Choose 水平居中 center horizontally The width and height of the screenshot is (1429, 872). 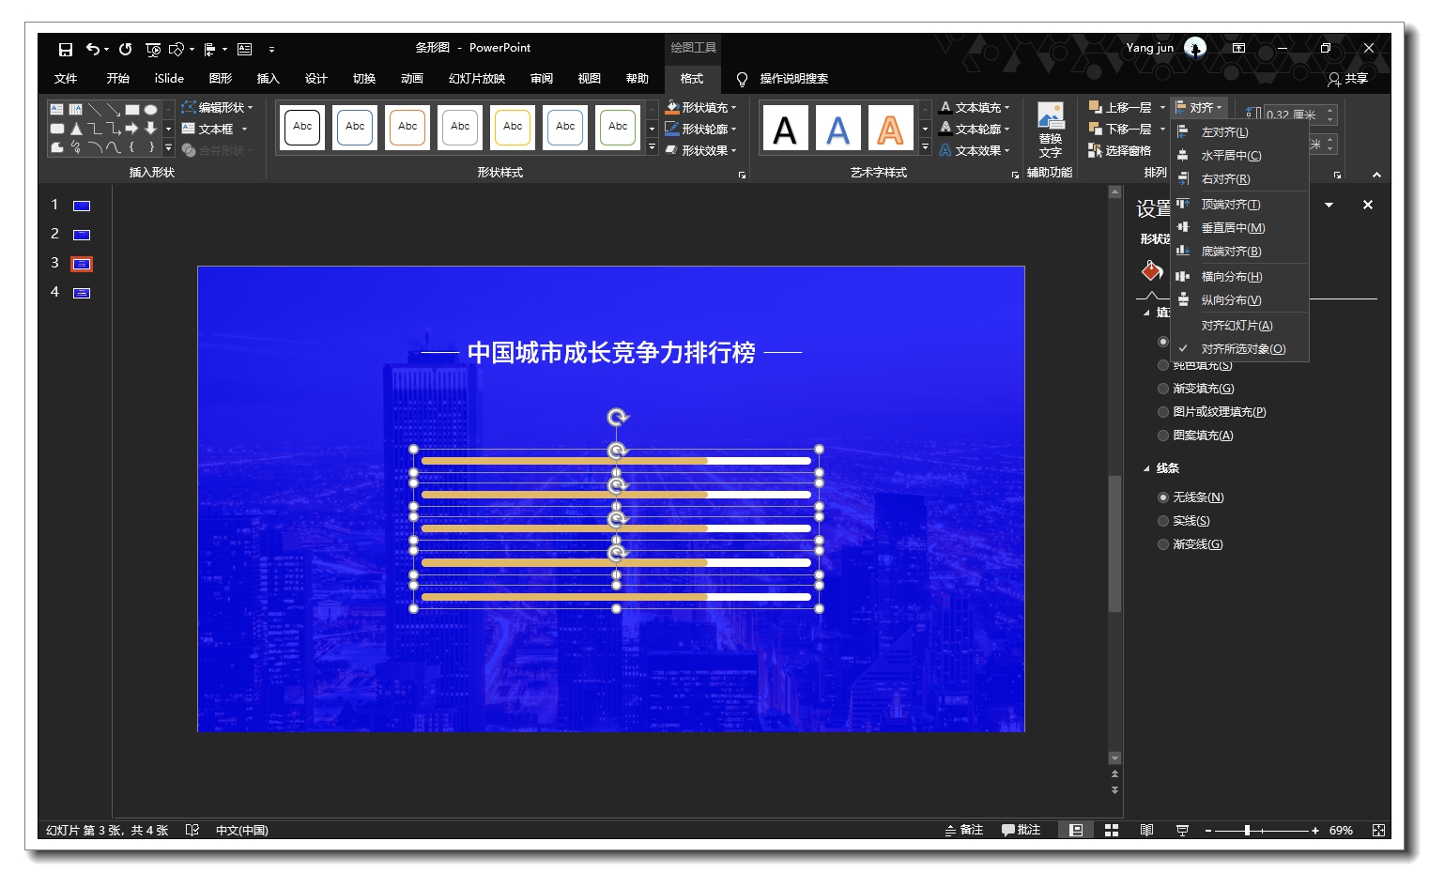[1240, 156]
